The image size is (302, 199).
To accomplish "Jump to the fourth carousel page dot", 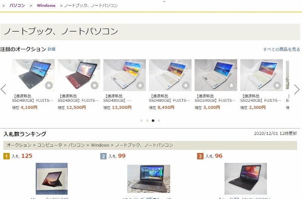I will (159, 121).
